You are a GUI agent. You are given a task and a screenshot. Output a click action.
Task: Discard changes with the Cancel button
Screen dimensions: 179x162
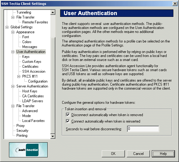click(138, 154)
